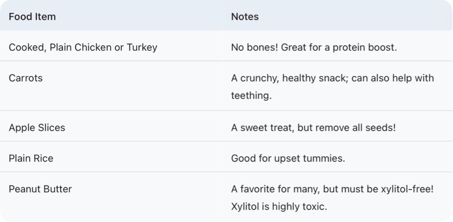Click the 'must be xylitol-free' note
This screenshot has height=222, width=453.
pyautogui.click(x=388, y=189)
